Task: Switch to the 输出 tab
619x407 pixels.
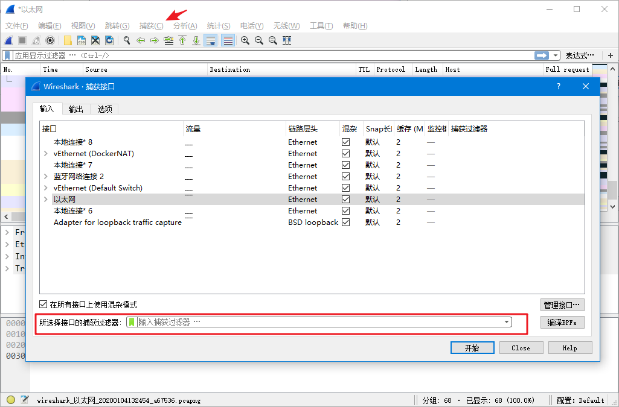Action: click(x=76, y=109)
